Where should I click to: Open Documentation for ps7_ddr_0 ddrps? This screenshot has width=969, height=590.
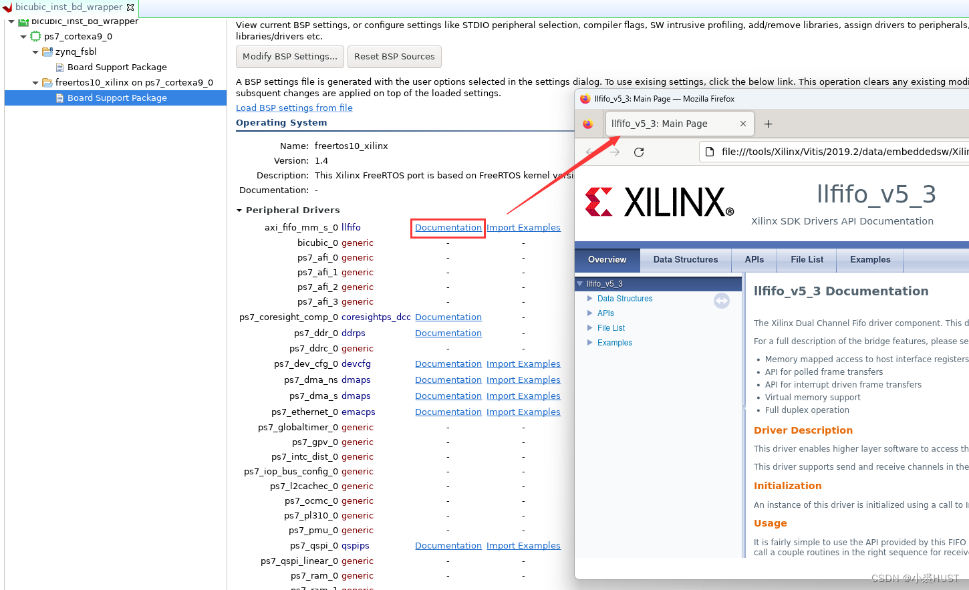pyautogui.click(x=448, y=333)
